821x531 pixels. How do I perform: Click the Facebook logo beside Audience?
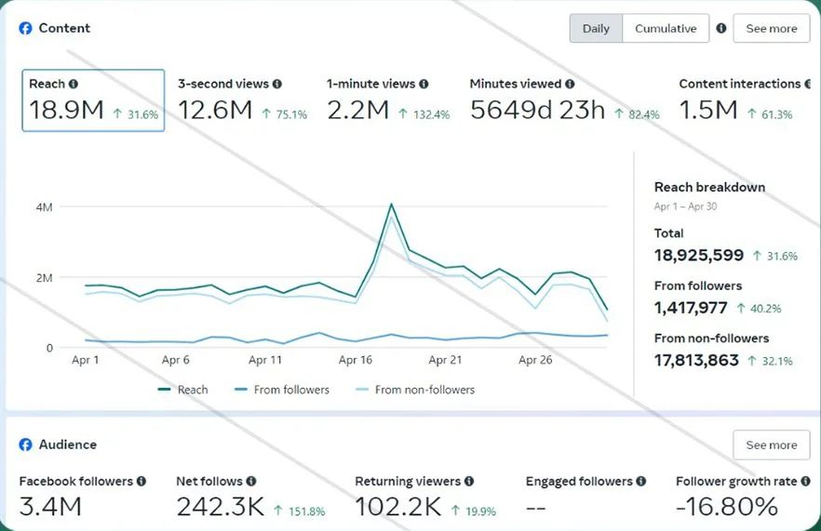pos(25,445)
